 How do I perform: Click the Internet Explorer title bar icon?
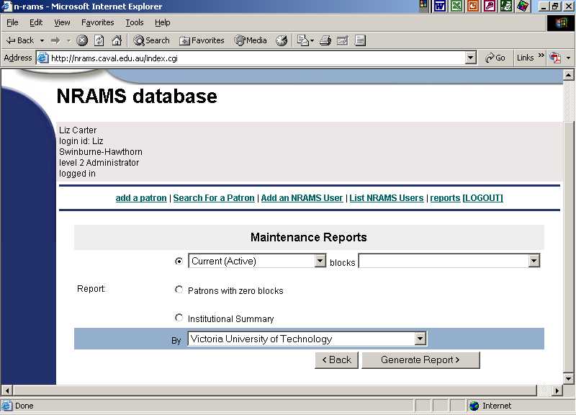[x=6, y=6]
